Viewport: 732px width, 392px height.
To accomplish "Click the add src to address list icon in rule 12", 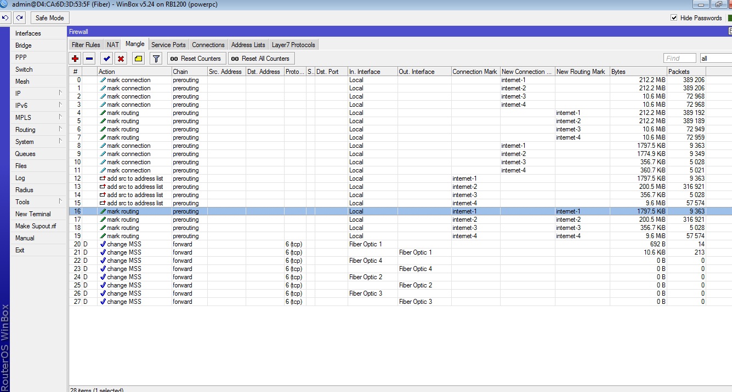I will tap(103, 178).
